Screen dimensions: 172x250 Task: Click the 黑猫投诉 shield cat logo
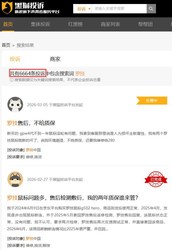[7, 7]
